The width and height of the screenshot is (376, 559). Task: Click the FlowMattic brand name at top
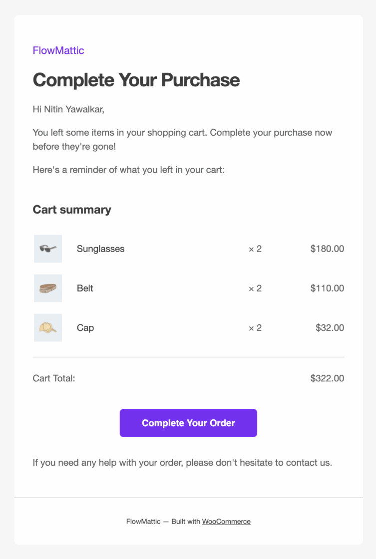pos(58,50)
